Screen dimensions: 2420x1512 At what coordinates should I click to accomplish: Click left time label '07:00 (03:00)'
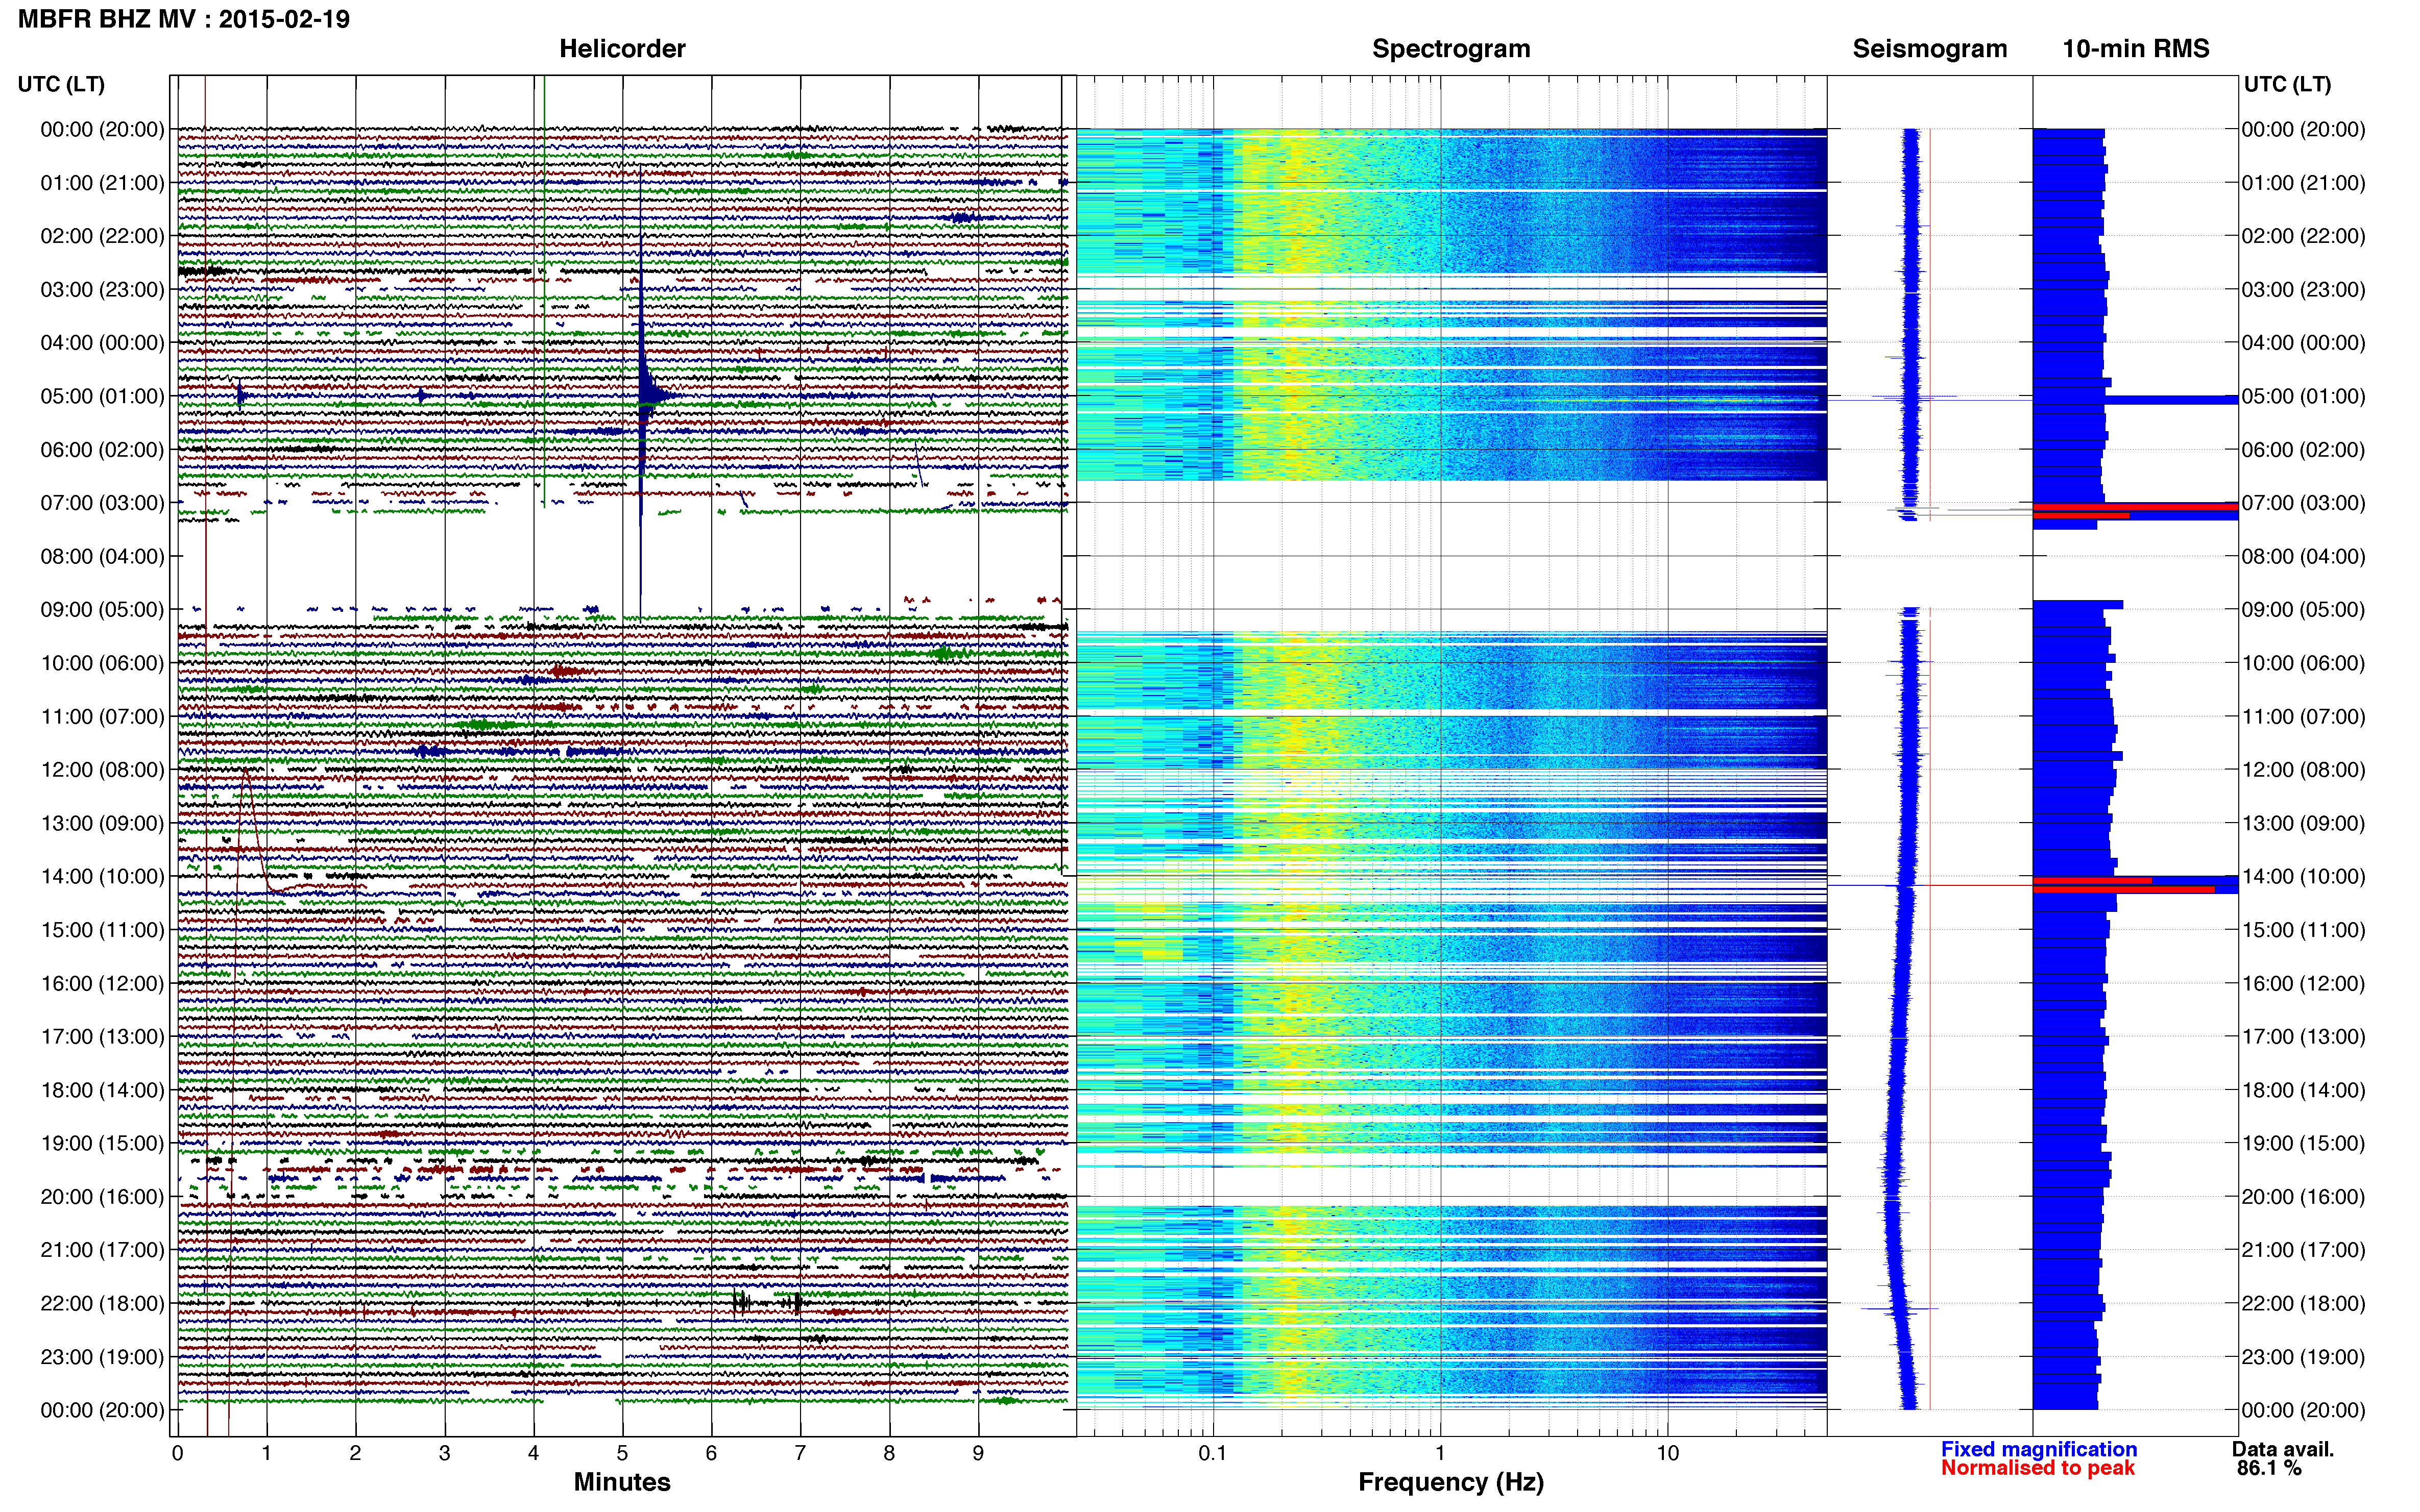click(102, 503)
